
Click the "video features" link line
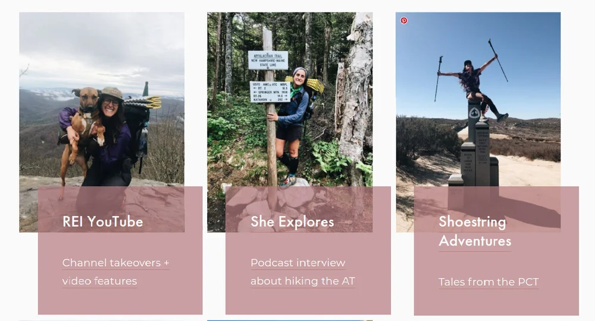[99, 281]
